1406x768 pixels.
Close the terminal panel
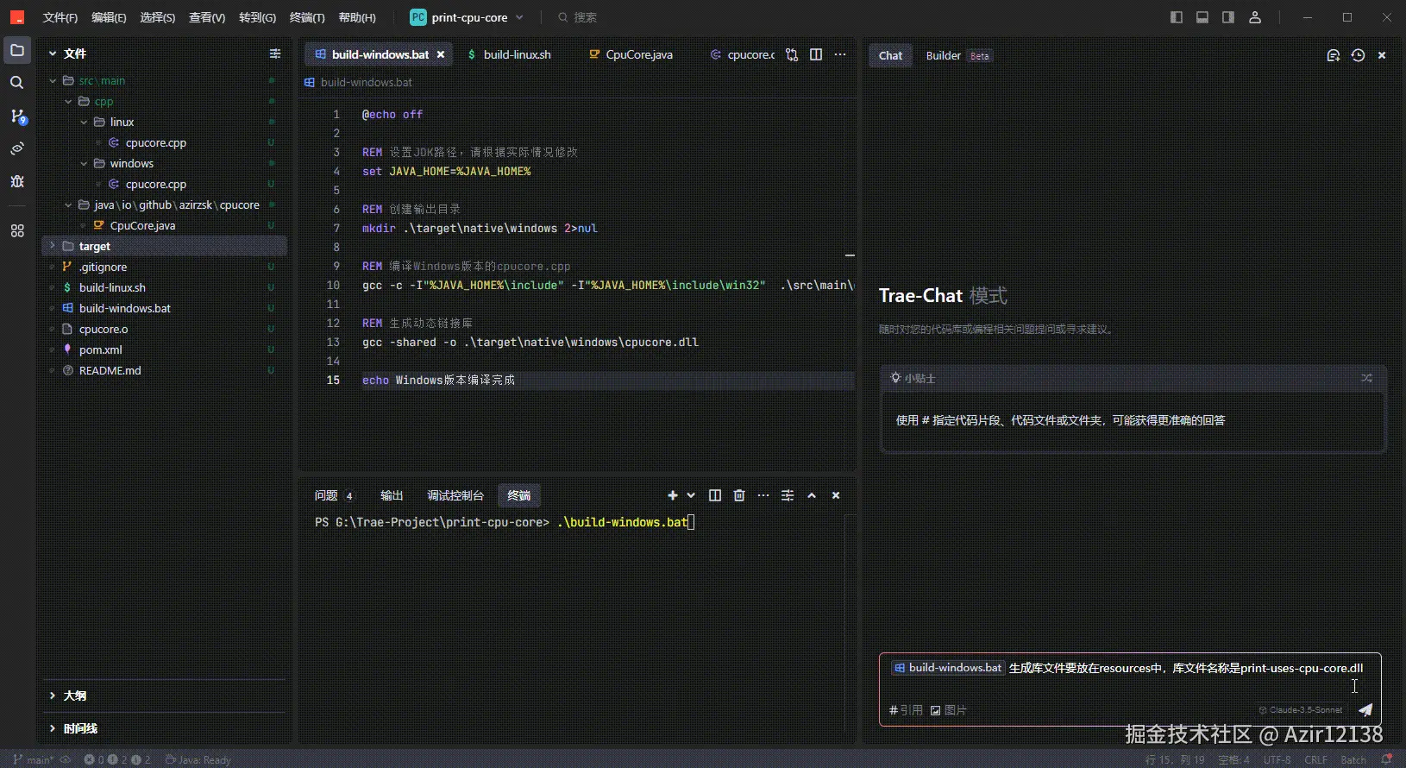click(836, 495)
